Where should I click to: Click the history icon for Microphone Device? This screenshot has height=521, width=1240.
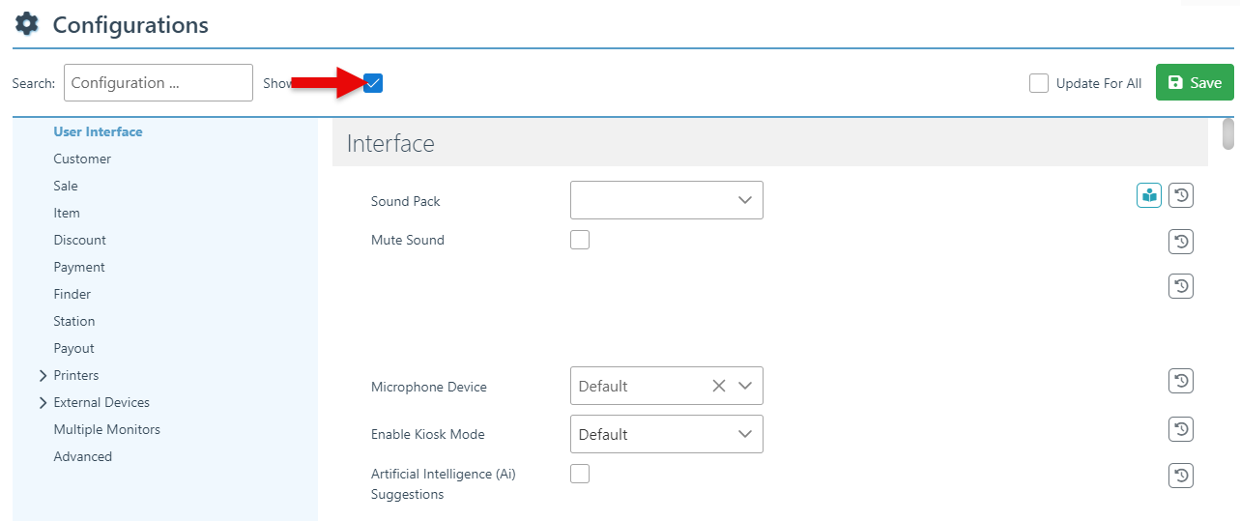point(1180,382)
